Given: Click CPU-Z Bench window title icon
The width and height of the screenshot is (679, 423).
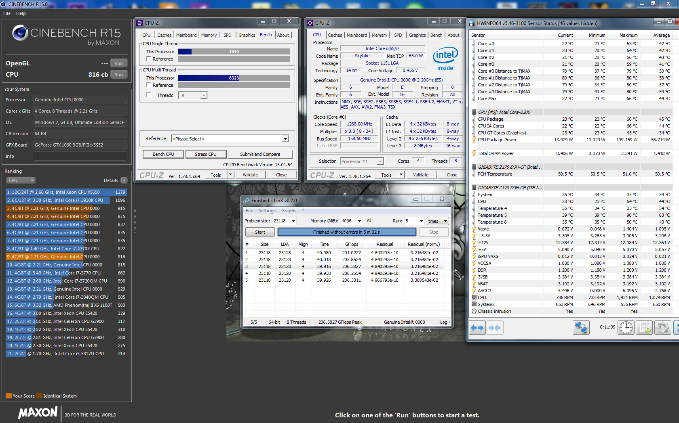Looking at the screenshot, I should pyautogui.click(x=139, y=23).
